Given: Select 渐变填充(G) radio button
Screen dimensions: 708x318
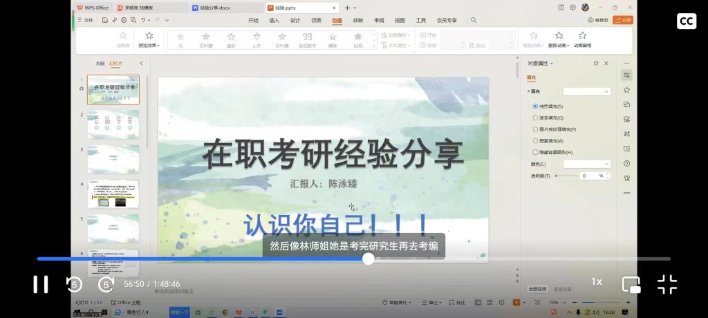Looking at the screenshot, I should tap(535, 118).
